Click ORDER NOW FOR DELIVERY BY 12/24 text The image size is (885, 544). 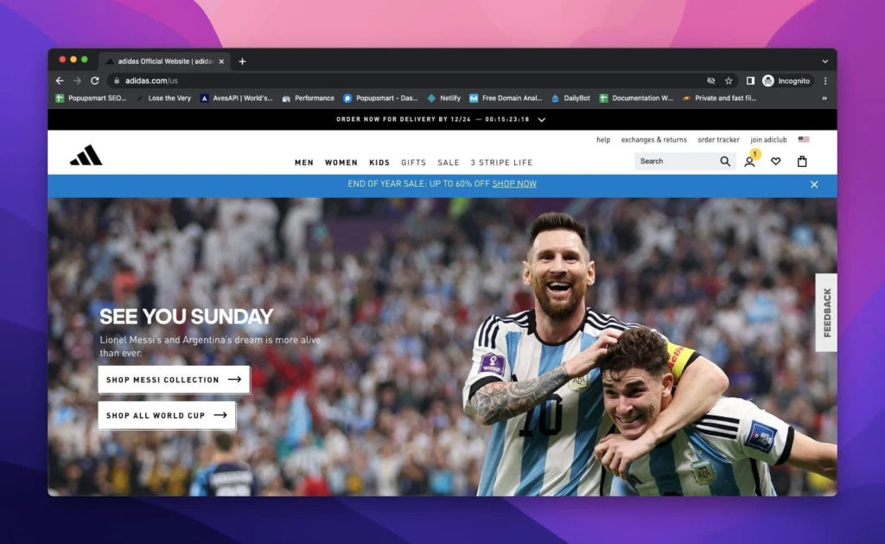tap(404, 119)
